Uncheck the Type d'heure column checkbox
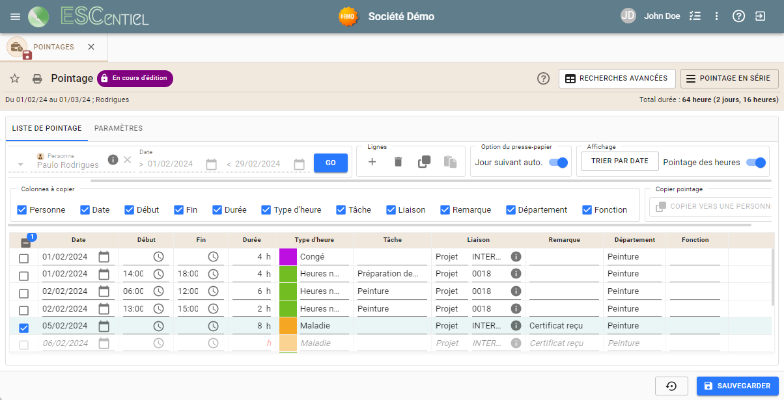Screen dimensions: 784x400 click(266, 209)
